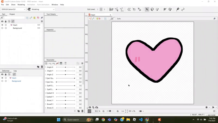Click the Create Rotation Deformer icon
The height and width of the screenshot is (123, 218).
click(x=134, y=9)
